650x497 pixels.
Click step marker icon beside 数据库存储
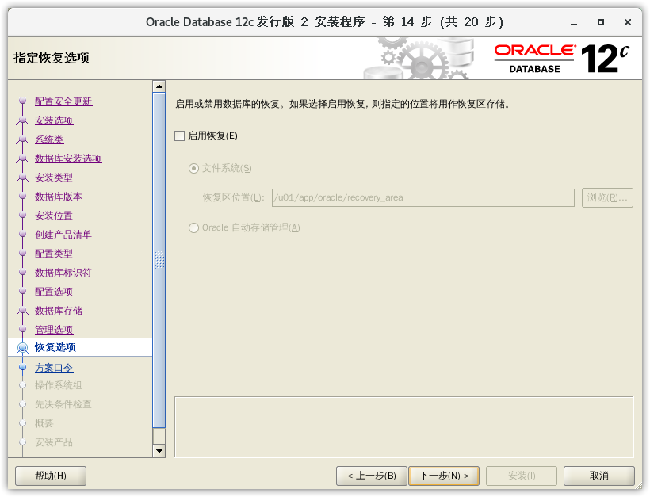[x=22, y=311]
